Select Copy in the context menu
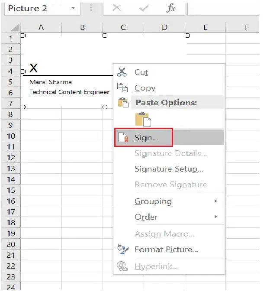The width and height of the screenshot is (267, 295). point(145,88)
